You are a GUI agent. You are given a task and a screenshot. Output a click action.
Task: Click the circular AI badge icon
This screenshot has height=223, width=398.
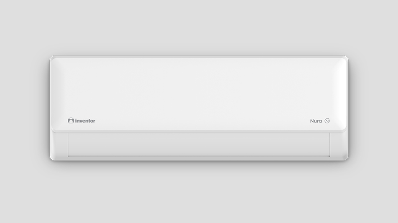point(327,121)
